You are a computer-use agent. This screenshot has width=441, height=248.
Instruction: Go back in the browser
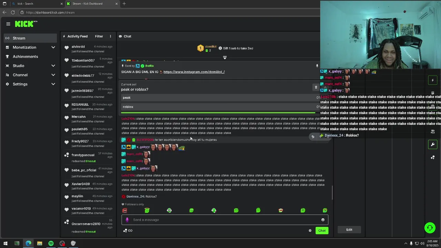(4, 12)
